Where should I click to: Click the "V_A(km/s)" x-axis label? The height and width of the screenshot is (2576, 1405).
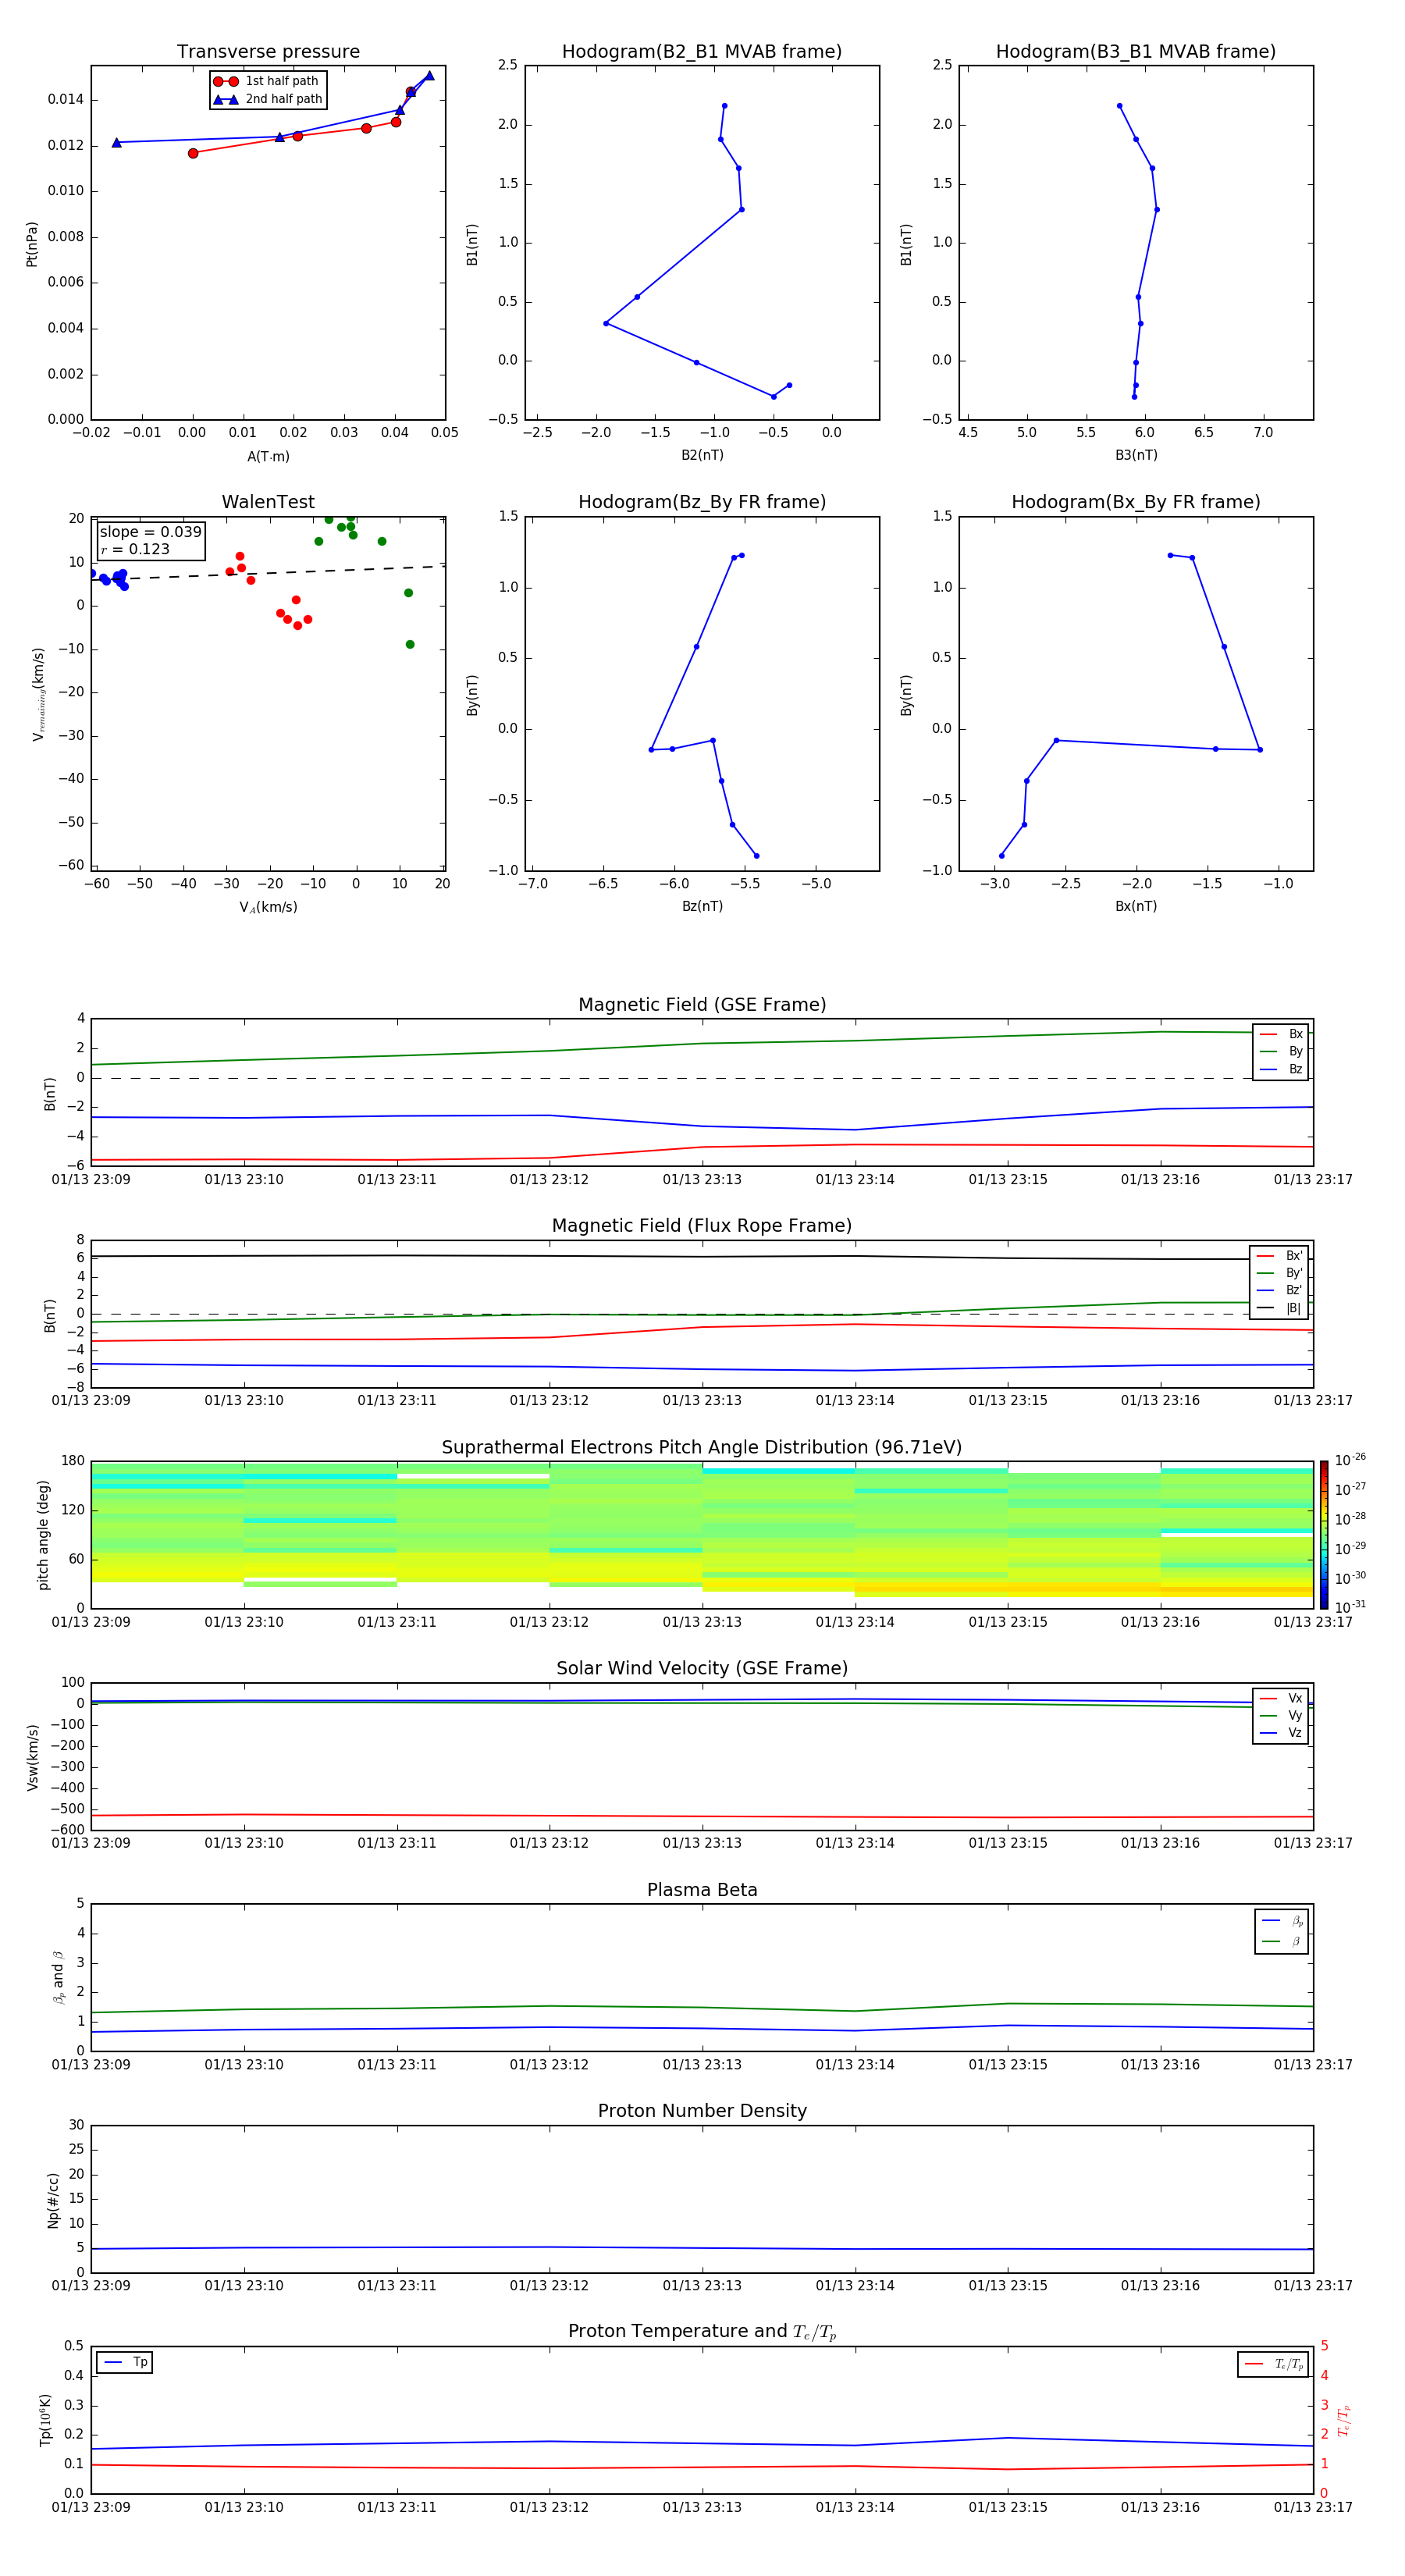click(268, 907)
